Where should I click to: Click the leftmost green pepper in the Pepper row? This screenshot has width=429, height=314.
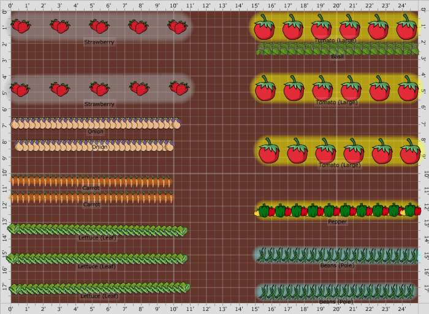[x=265, y=211]
